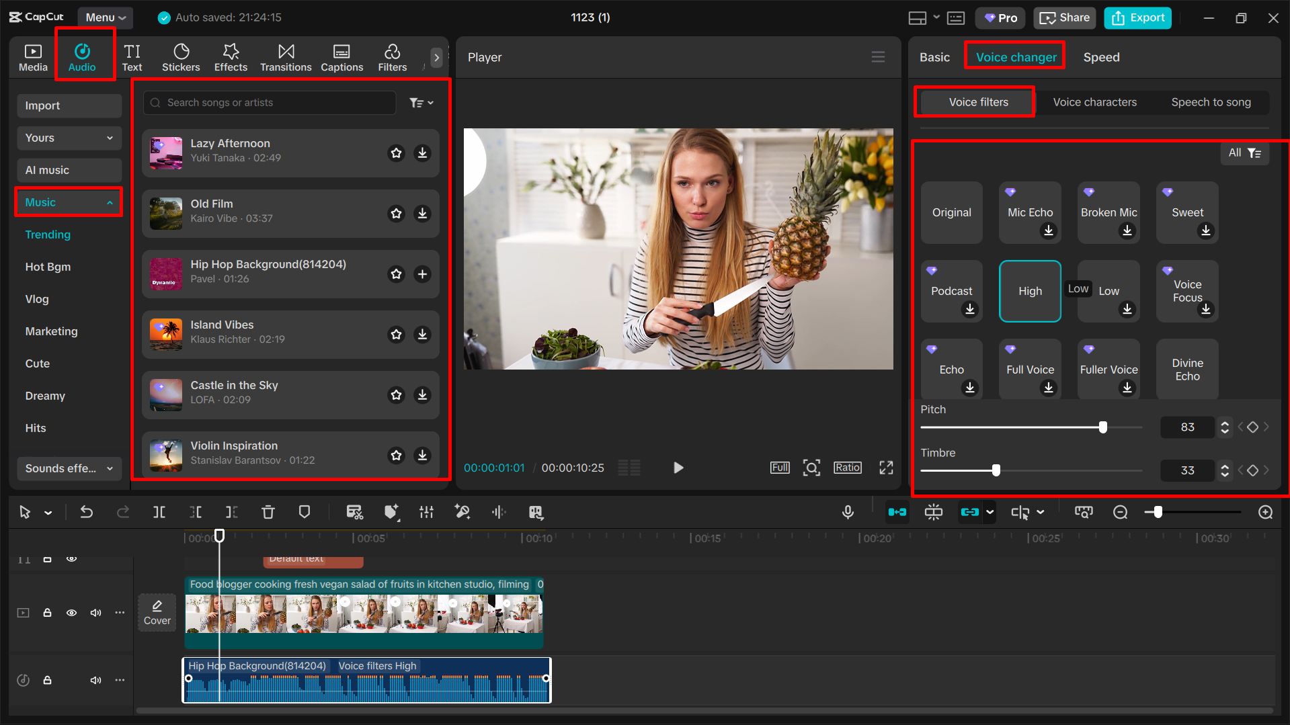
Task: Delete selected clip with trash icon
Action: tap(268, 512)
